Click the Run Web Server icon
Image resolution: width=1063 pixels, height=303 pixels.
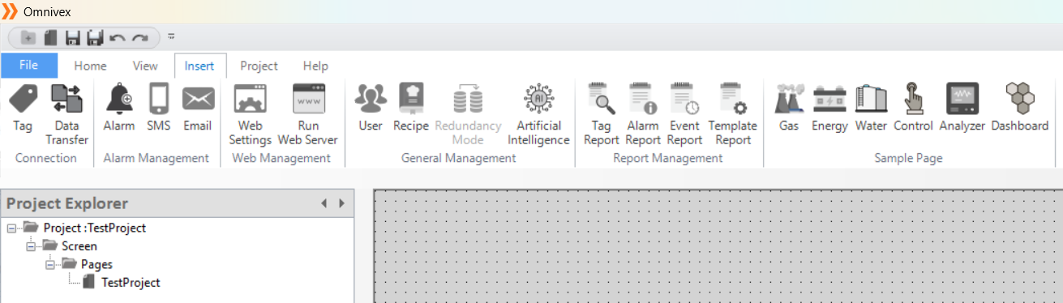pos(308,100)
